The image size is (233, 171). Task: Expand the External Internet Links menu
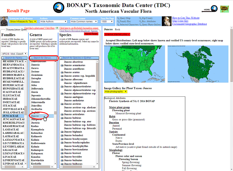pos(117,34)
